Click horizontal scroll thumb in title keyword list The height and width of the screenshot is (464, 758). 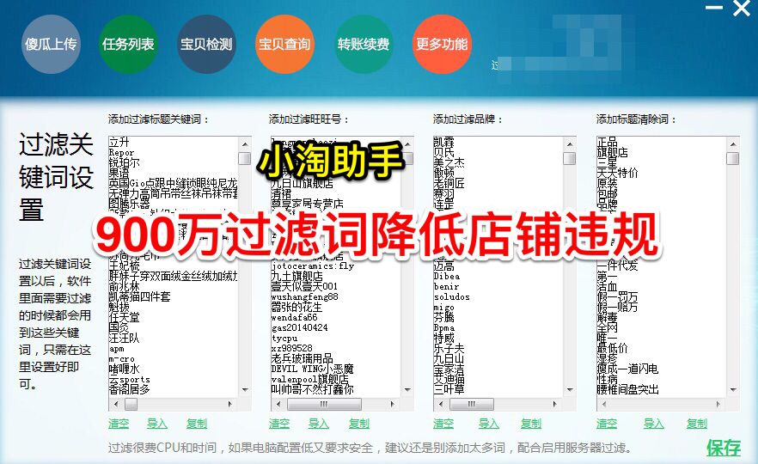[131, 404]
